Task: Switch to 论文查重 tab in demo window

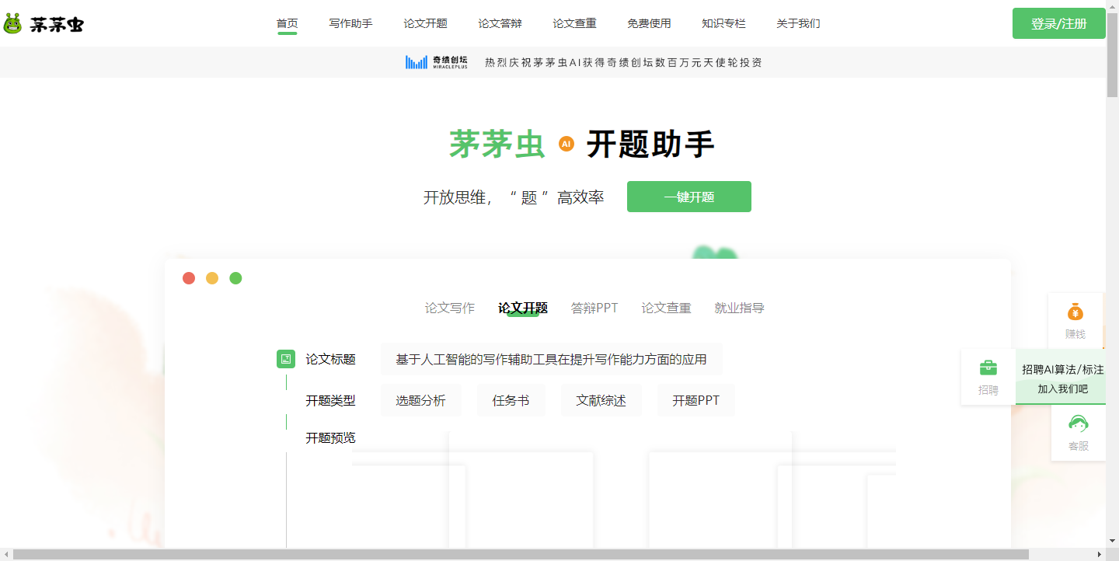Action: click(666, 308)
